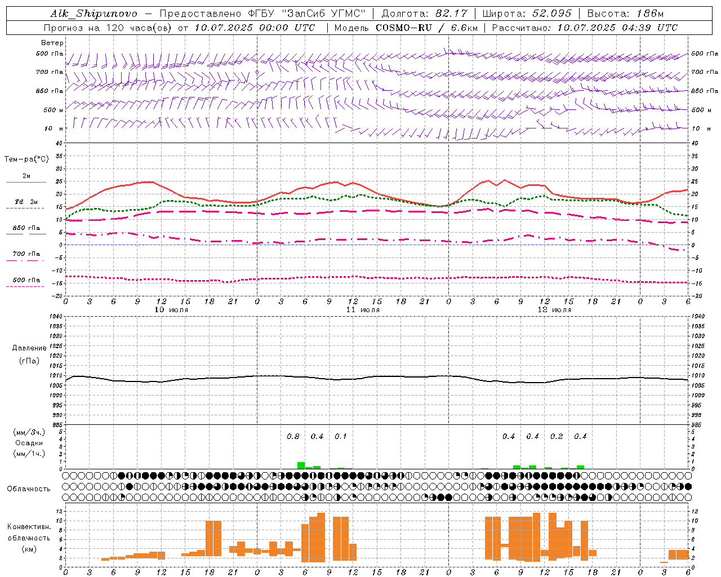Click the Тем-ра(°C) panel label
This screenshot has height=577, width=721.
tap(26, 159)
